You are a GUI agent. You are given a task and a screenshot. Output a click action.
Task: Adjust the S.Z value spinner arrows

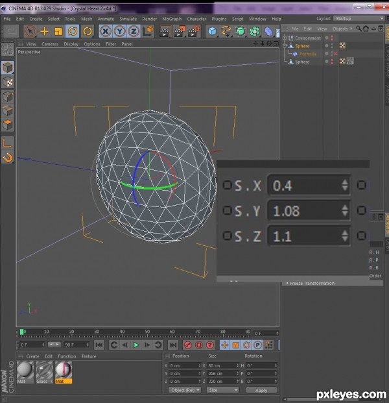tap(345, 236)
